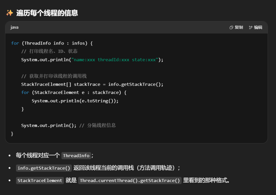
Task: Click the ThreadInfo inline code chip
Action: pos(76,156)
